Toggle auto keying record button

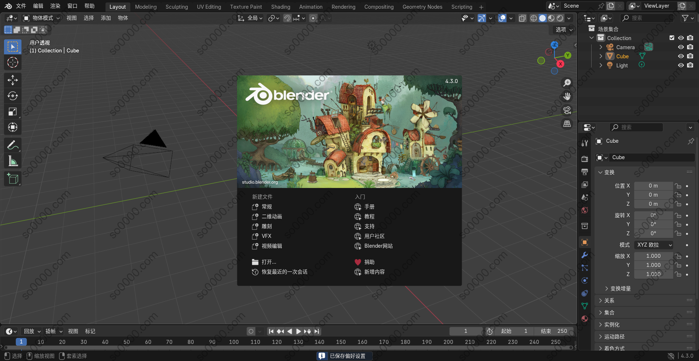point(251,331)
